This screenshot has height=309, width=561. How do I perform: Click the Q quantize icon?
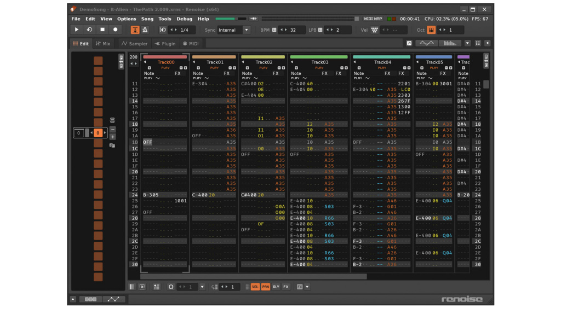[171, 287]
